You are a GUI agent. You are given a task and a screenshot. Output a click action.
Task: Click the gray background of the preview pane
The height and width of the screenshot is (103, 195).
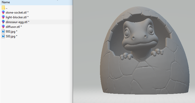pyautogui.click(x=88, y=38)
